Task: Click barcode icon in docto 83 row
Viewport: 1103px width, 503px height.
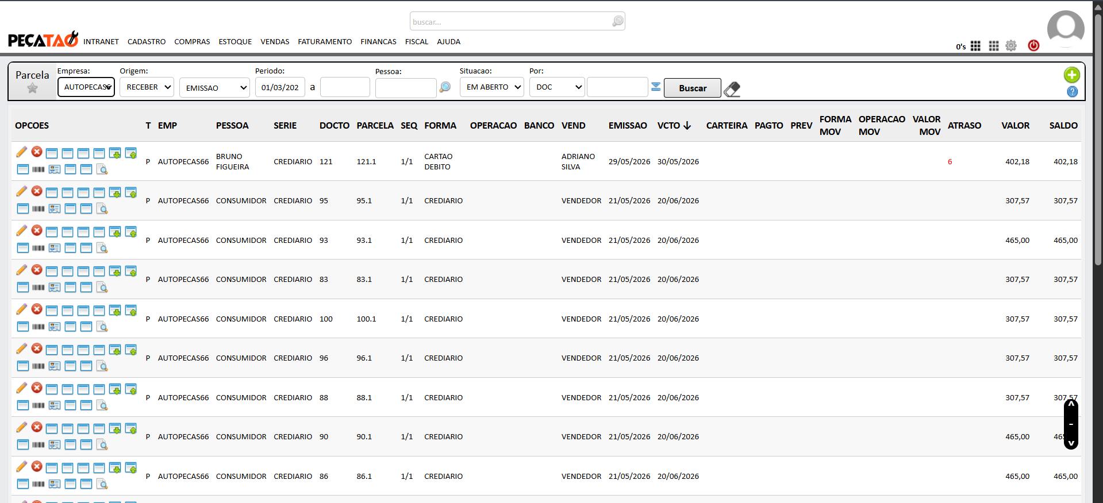Action: coord(39,287)
